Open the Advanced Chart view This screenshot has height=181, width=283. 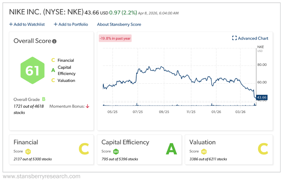250,38
